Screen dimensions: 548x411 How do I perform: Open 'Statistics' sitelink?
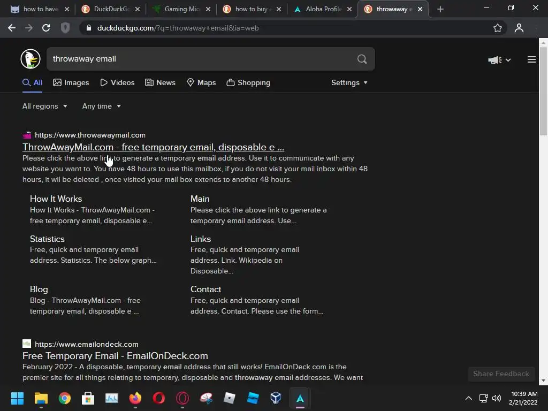(47, 239)
